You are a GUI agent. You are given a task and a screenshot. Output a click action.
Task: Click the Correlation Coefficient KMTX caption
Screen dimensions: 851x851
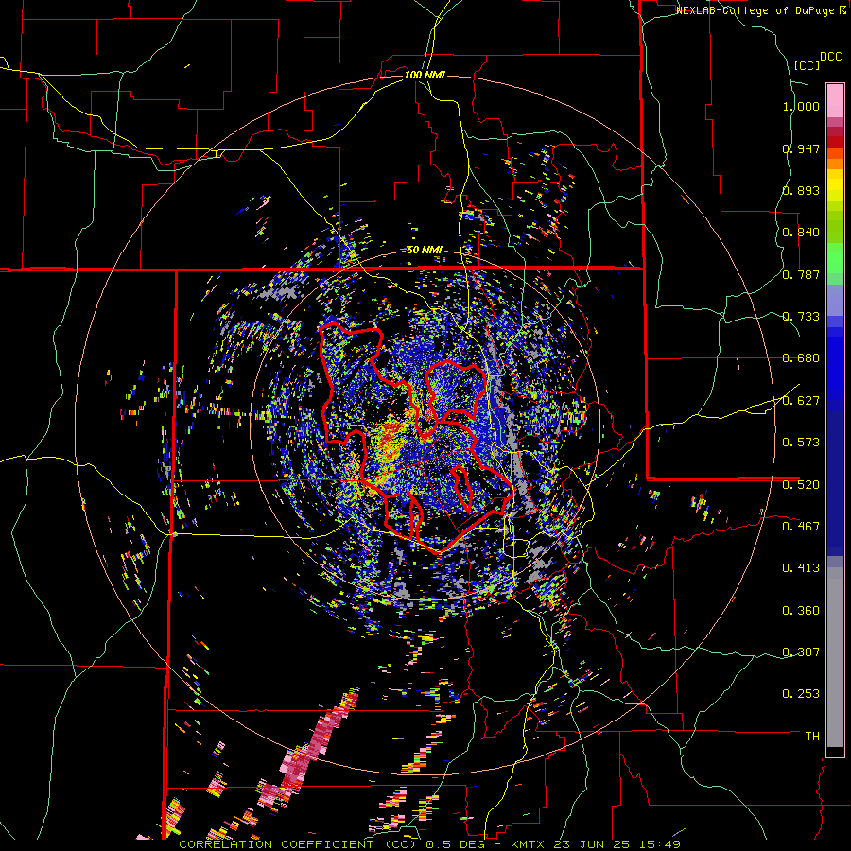(x=429, y=844)
